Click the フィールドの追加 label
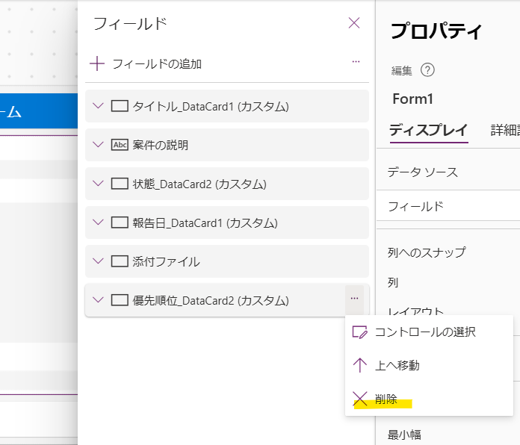 pyautogui.click(x=157, y=64)
